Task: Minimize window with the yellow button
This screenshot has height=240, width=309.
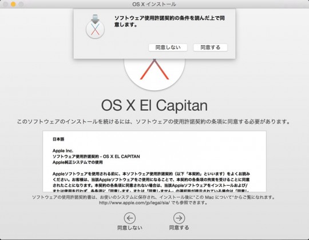Action: tap(13, 4)
